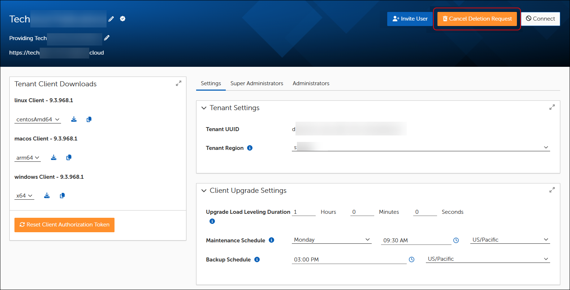Click the Hours input field
The height and width of the screenshot is (290, 570).
[304, 212]
